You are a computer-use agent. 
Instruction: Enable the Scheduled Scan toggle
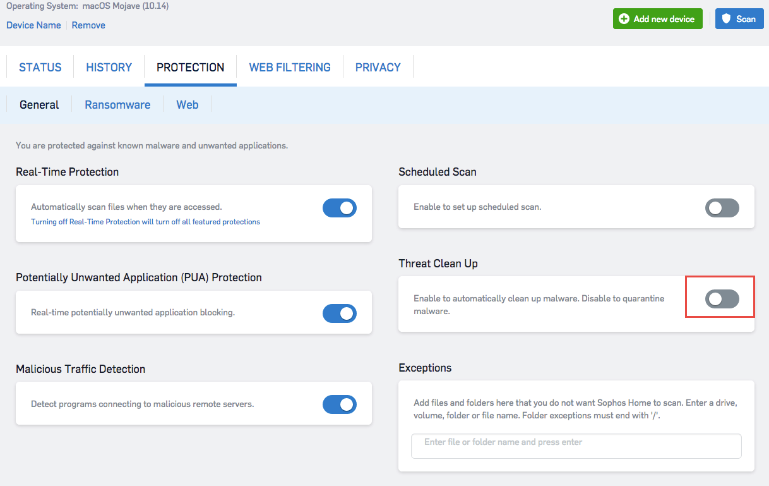[x=722, y=208]
